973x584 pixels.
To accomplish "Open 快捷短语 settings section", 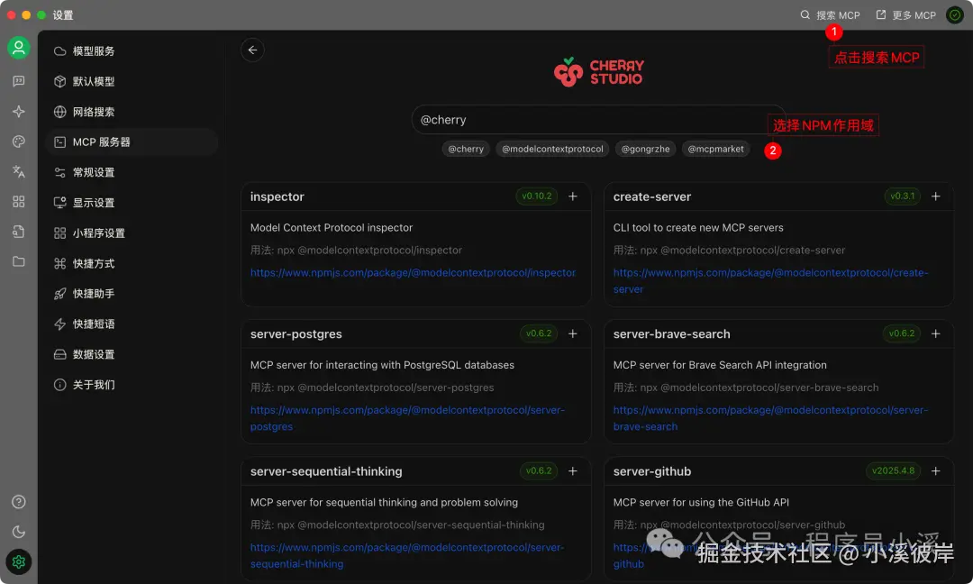I will point(132,324).
